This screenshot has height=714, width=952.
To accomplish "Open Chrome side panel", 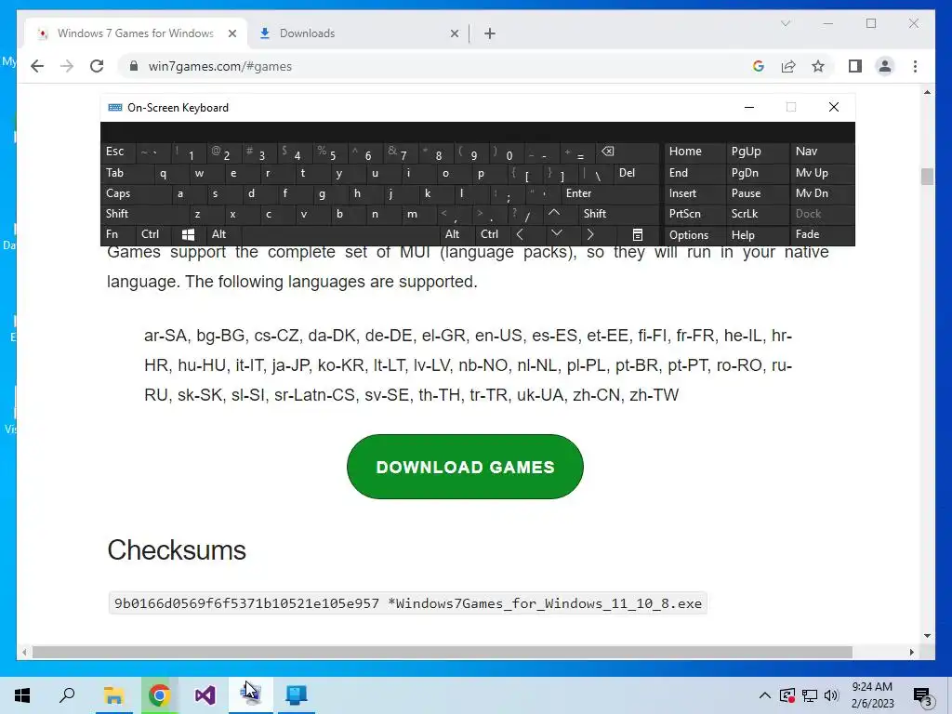I will 855,66.
